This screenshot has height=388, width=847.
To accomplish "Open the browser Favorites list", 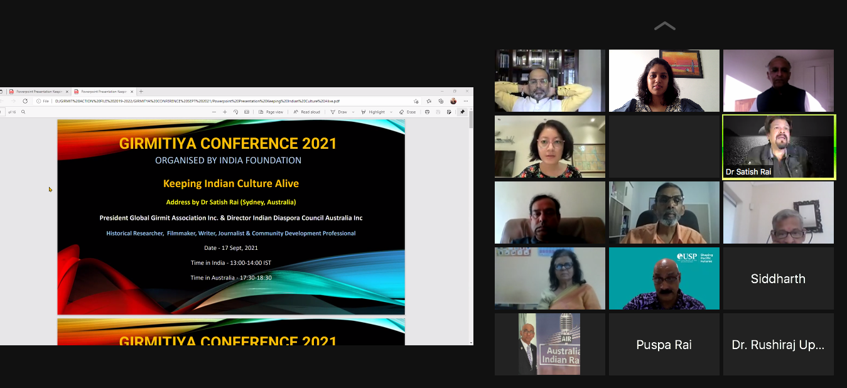I will point(429,101).
